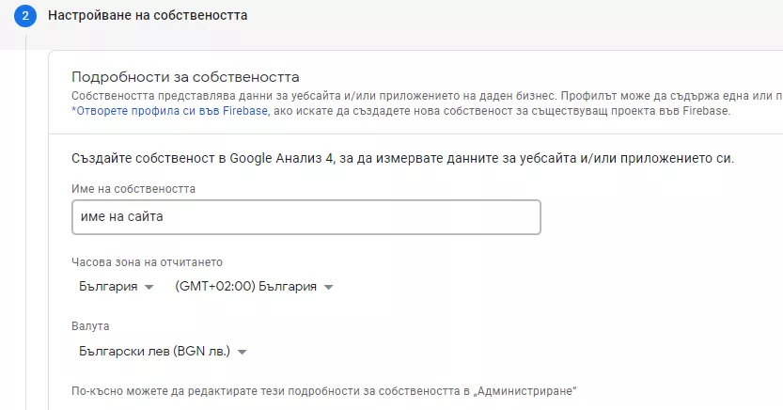Click the description starting "Собствеността представлява данни"
Viewport: 783px width, 410px height.
pyautogui.click(x=427, y=96)
